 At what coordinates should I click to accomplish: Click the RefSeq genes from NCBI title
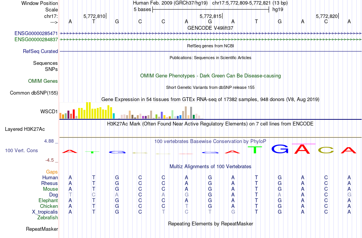point(211,46)
